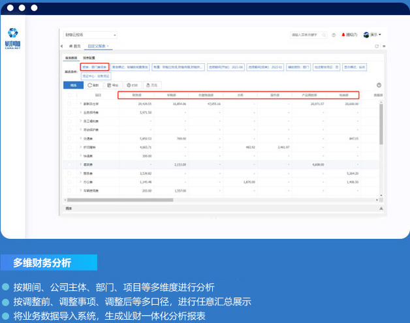The width and height of the screenshot is (410, 323).
Task: Toggle the select-all checkbox in the table header
Action: 70,95
